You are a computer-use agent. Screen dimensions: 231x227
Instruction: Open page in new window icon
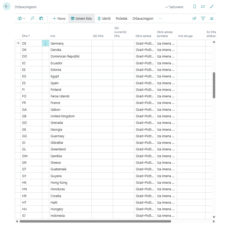[x=203, y=7]
